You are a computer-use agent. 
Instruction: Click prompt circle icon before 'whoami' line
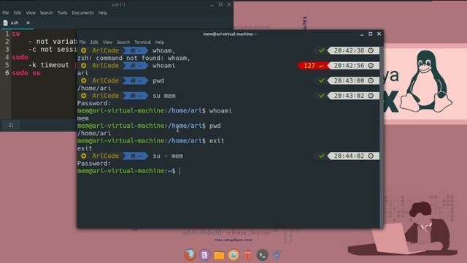(84, 66)
